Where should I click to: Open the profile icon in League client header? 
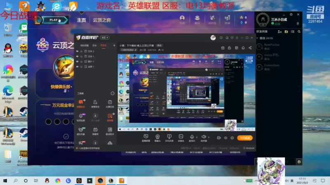tap(182, 20)
